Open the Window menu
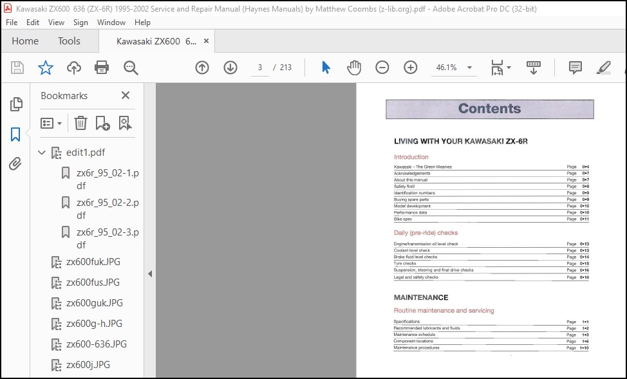 coord(111,23)
